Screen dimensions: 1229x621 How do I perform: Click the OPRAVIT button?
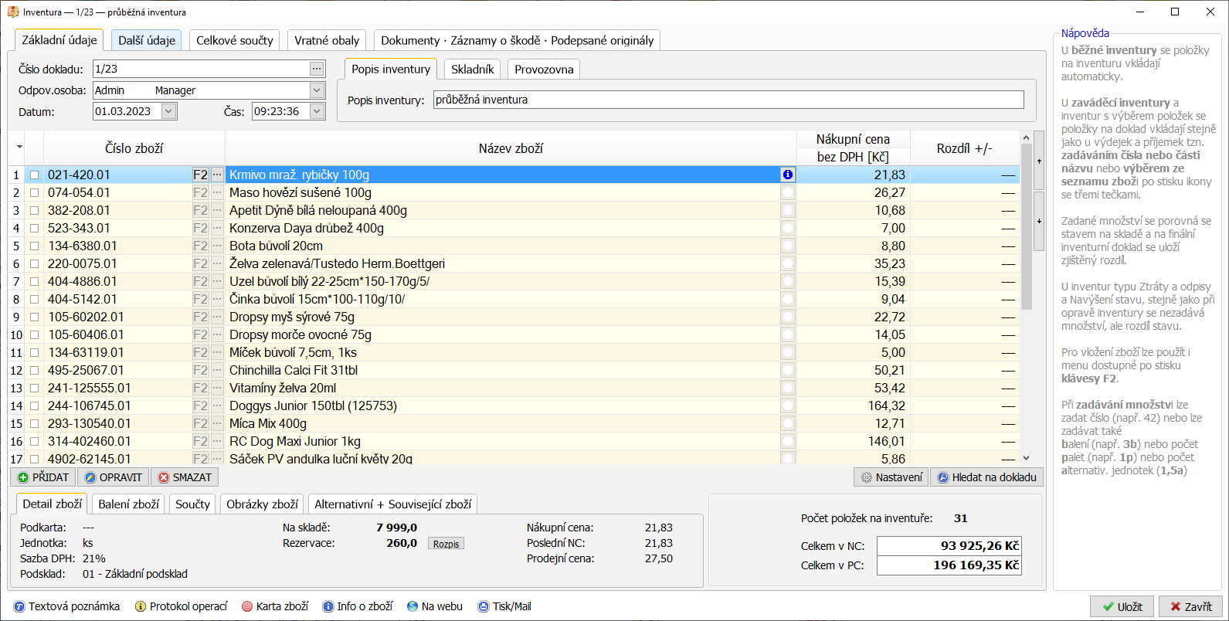(x=114, y=477)
